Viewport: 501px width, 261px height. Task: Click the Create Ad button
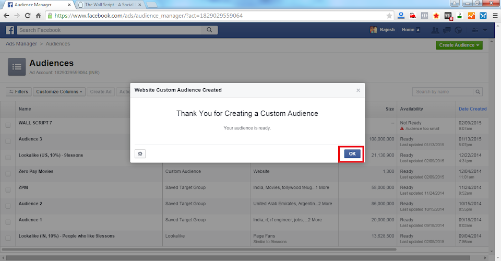101,92
